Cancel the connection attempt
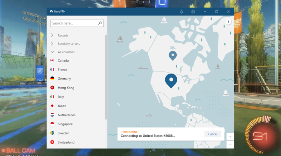The width and height of the screenshot is (281, 156). pyautogui.click(x=213, y=134)
